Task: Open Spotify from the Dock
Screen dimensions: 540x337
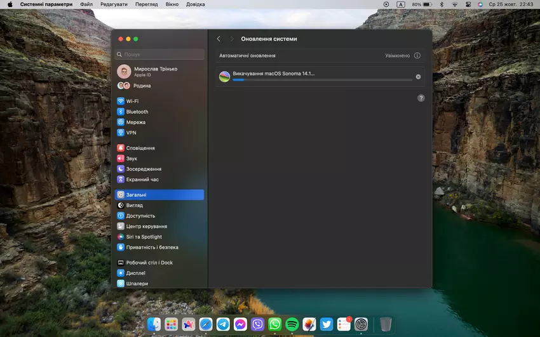Action: [292, 324]
